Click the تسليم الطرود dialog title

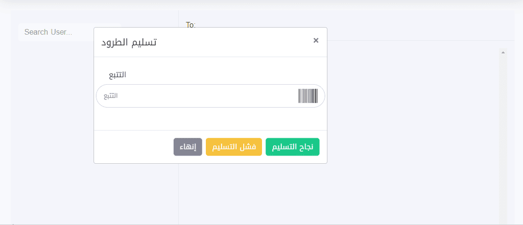click(129, 43)
